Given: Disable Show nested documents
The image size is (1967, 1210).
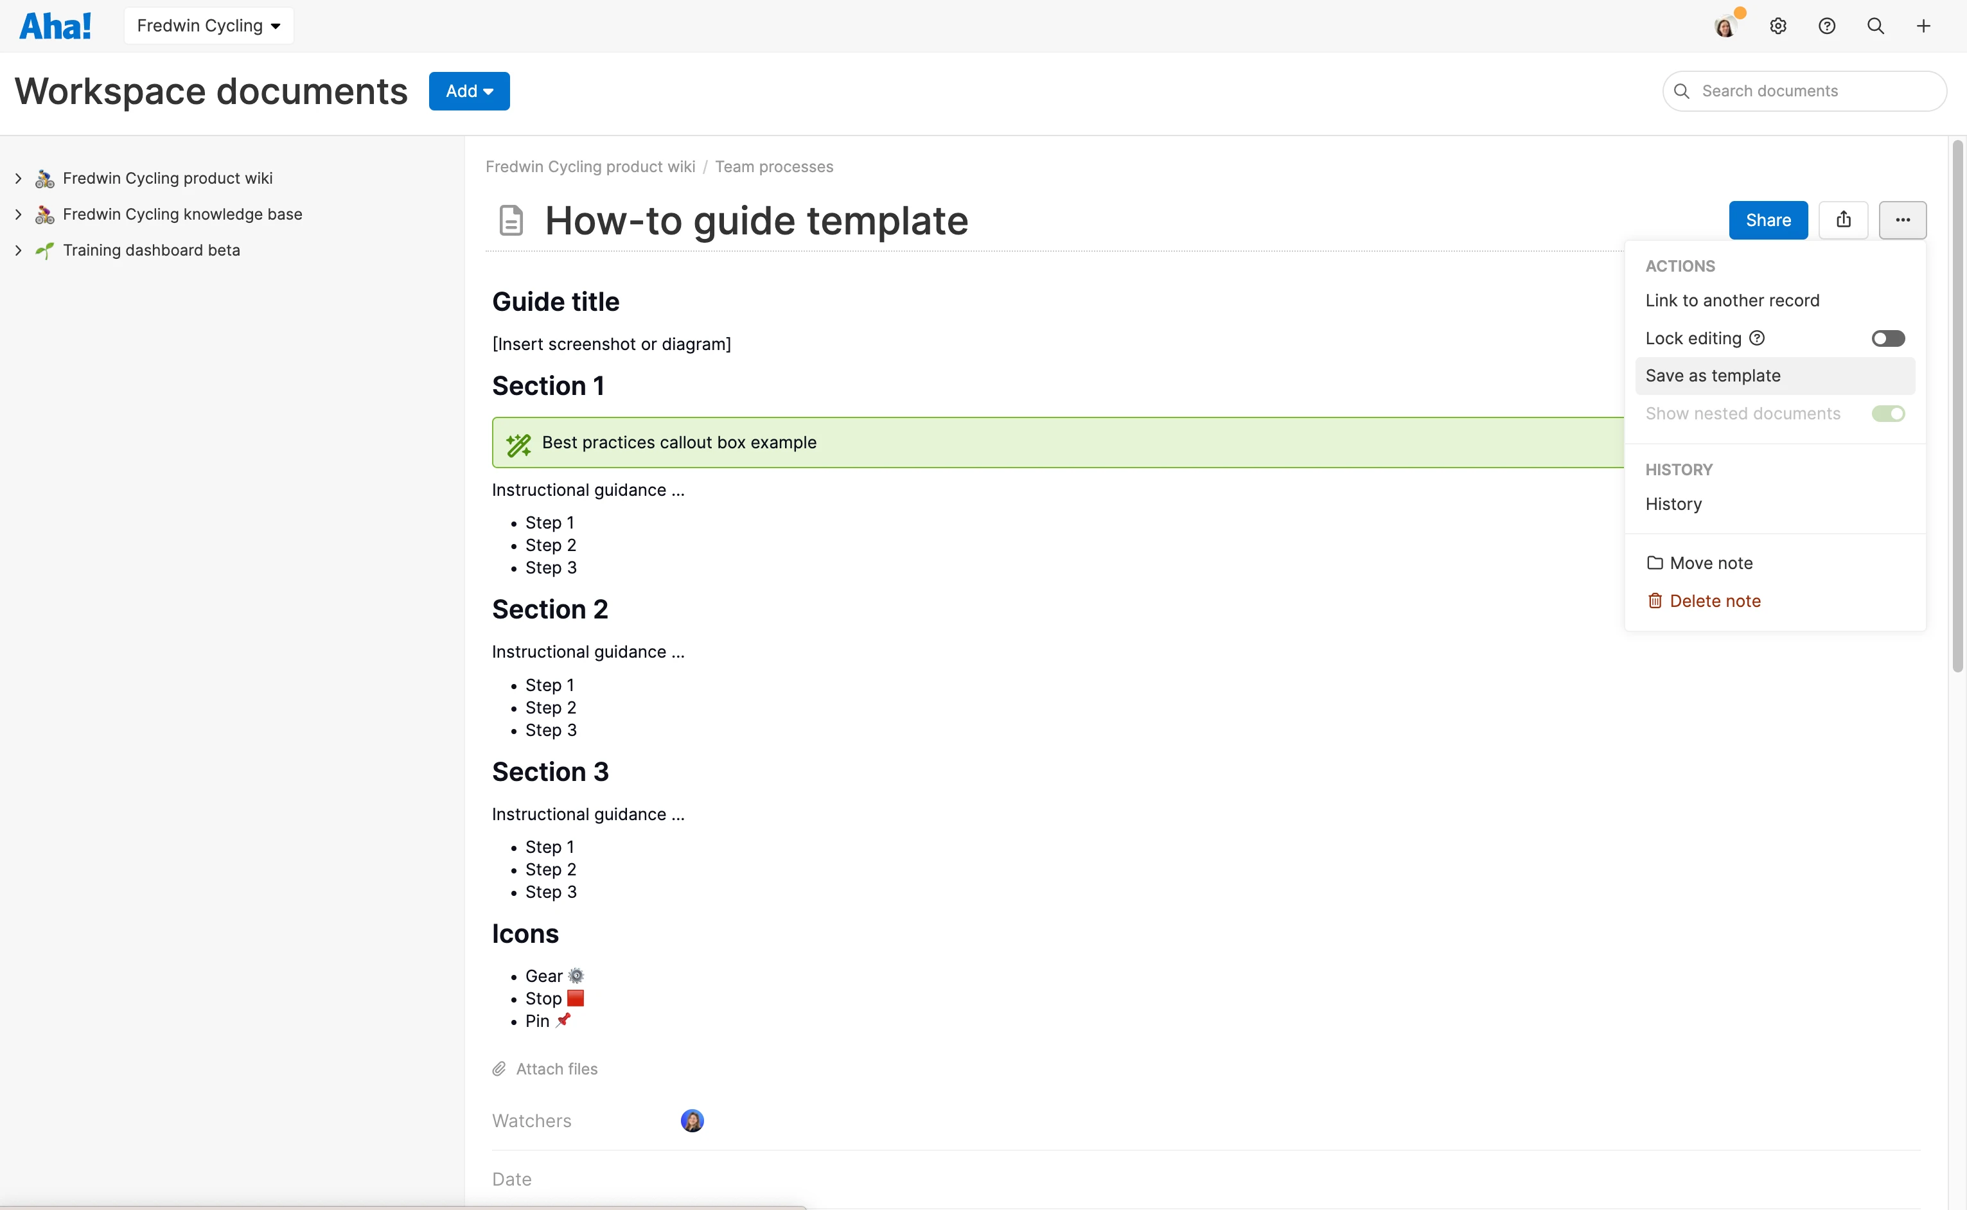Looking at the screenshot, I should pyautogui.click(x=1888, y=413).
